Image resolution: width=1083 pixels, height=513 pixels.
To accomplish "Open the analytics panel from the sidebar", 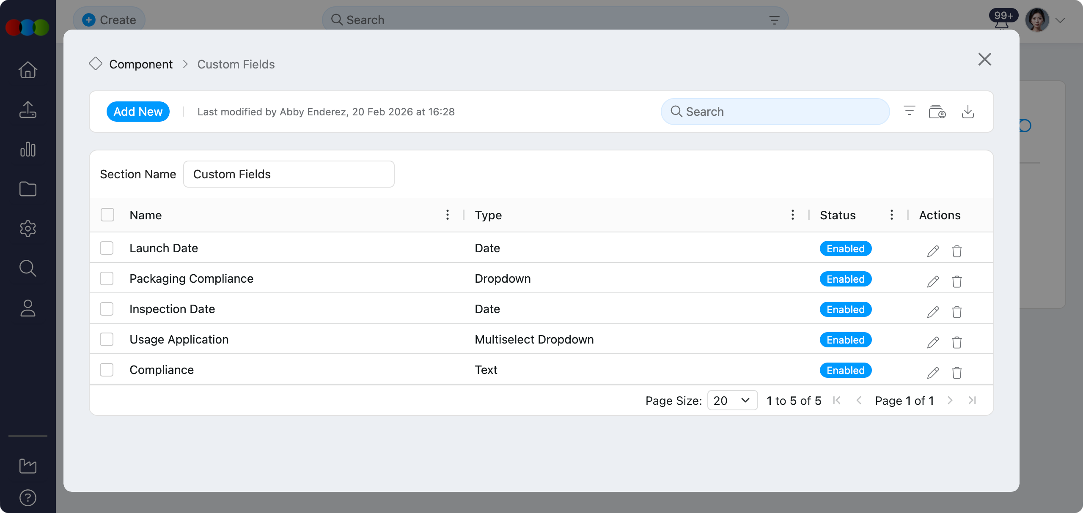I will coord(27,149).
